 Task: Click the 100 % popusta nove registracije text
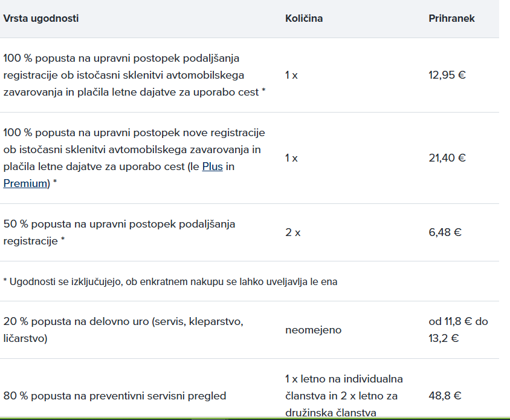point(134,158)
